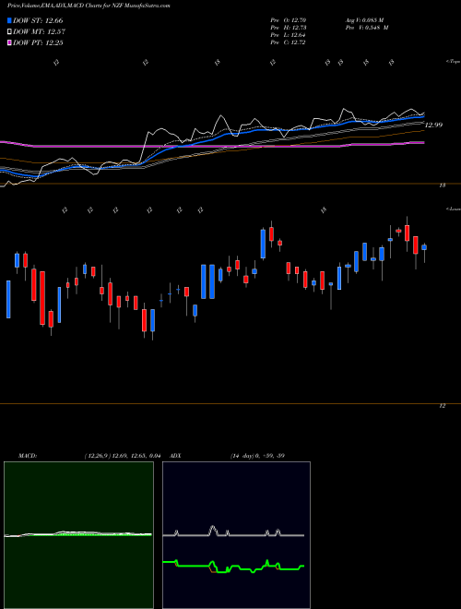Screen dimensions: 461x609
Task: Click the '<Lows' marker label
Action: pyautogui.click(x=453, y=209)
